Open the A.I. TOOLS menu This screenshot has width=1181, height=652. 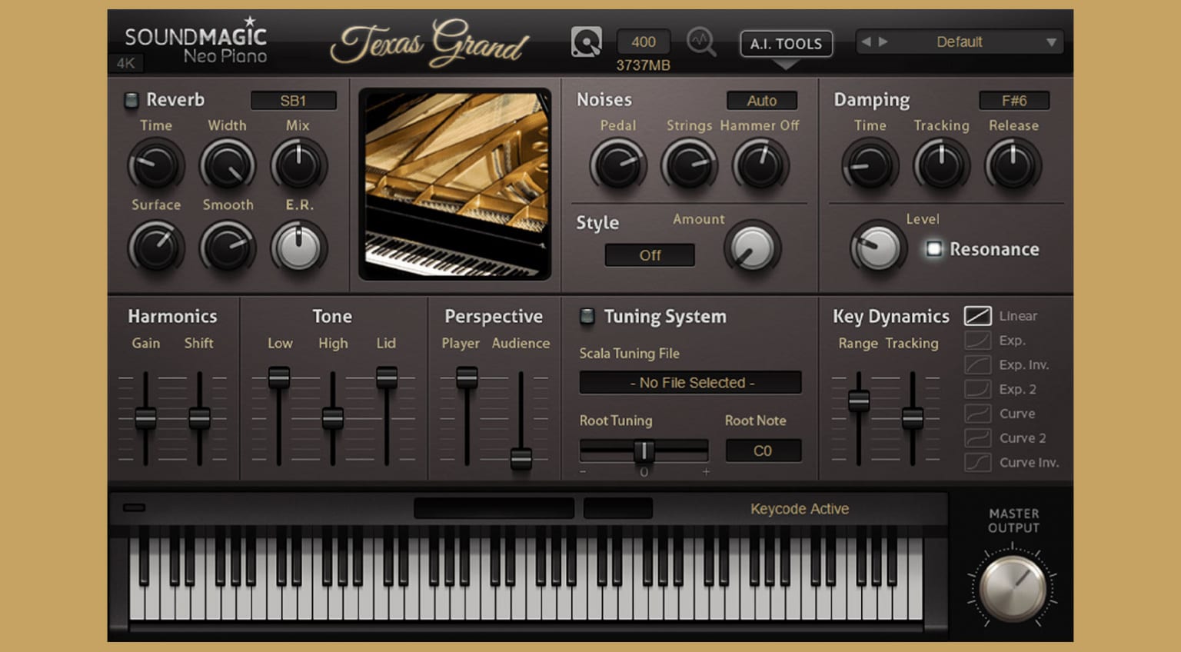786,44
